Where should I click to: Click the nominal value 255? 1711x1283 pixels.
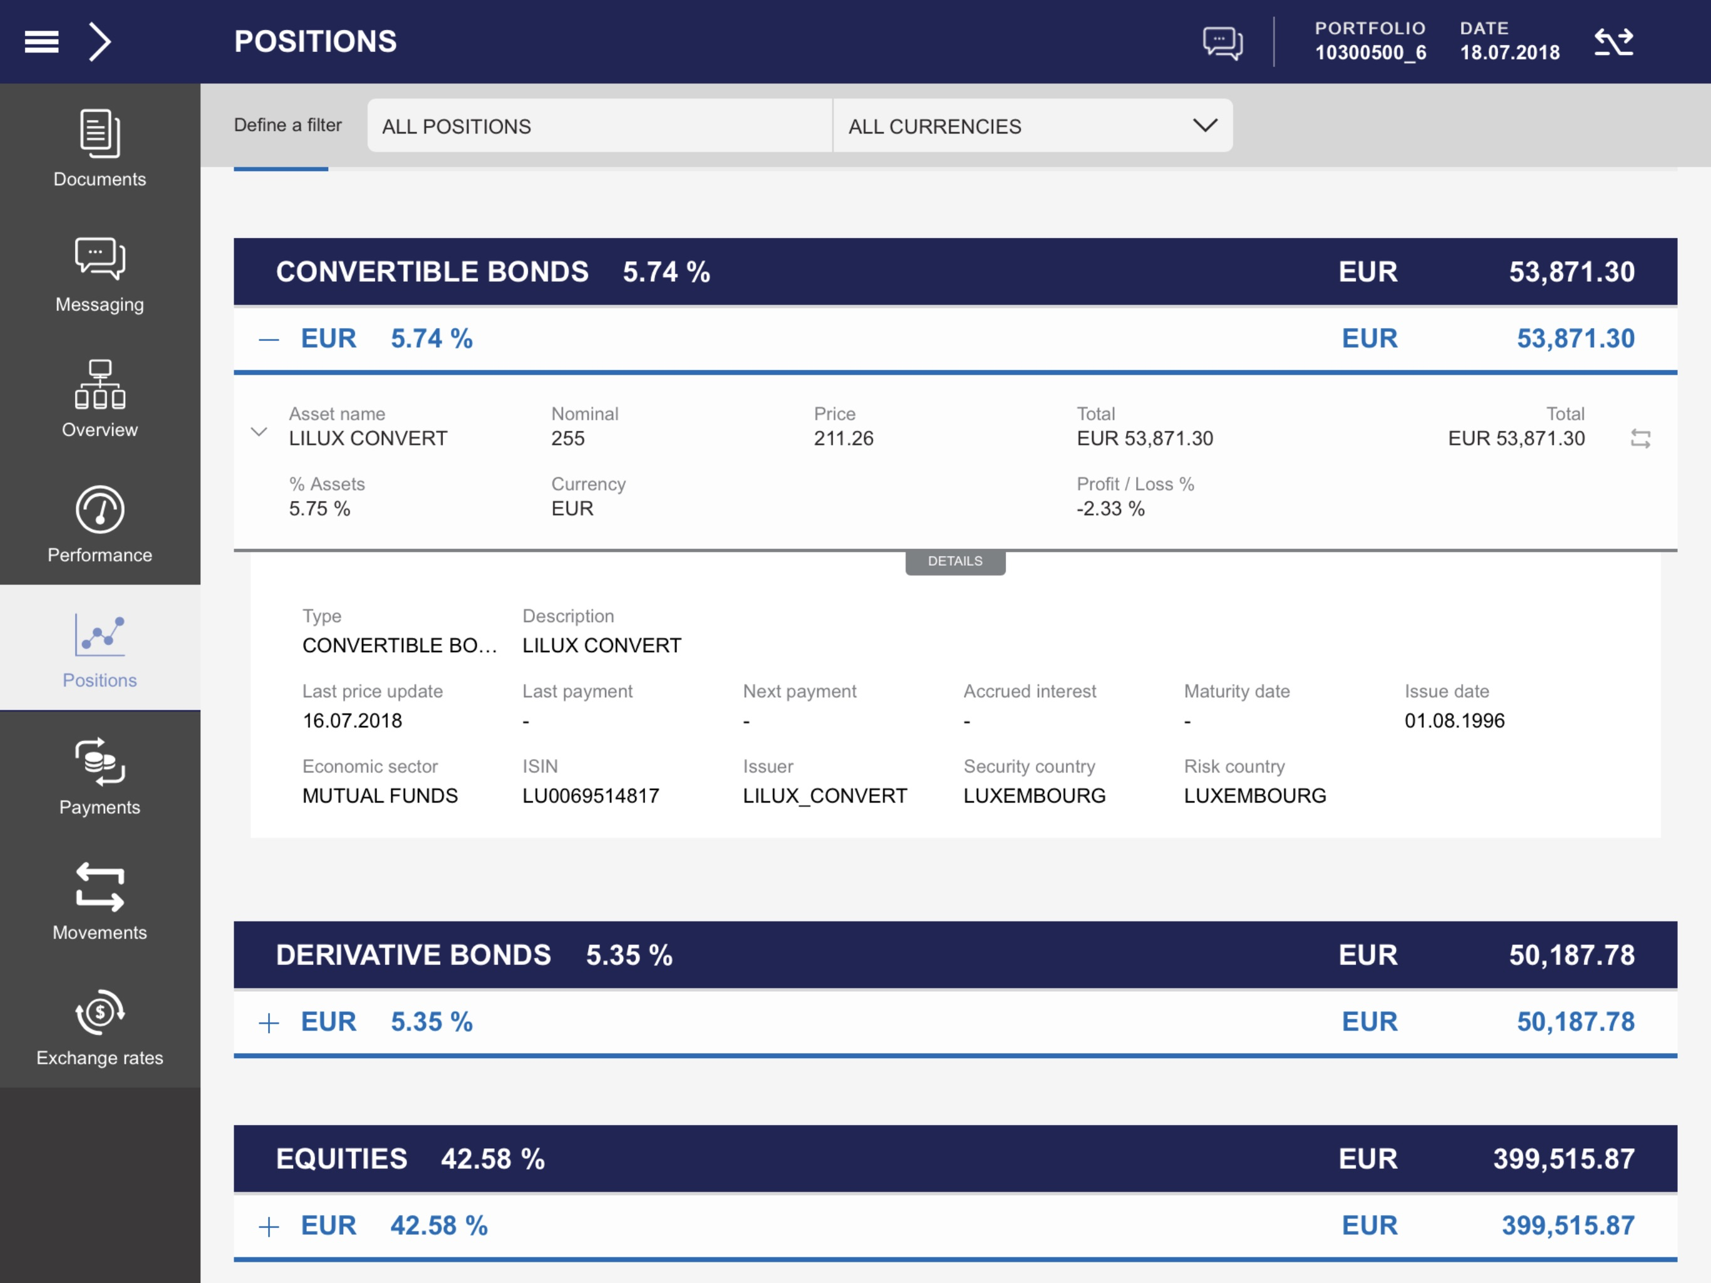[568, 438]
